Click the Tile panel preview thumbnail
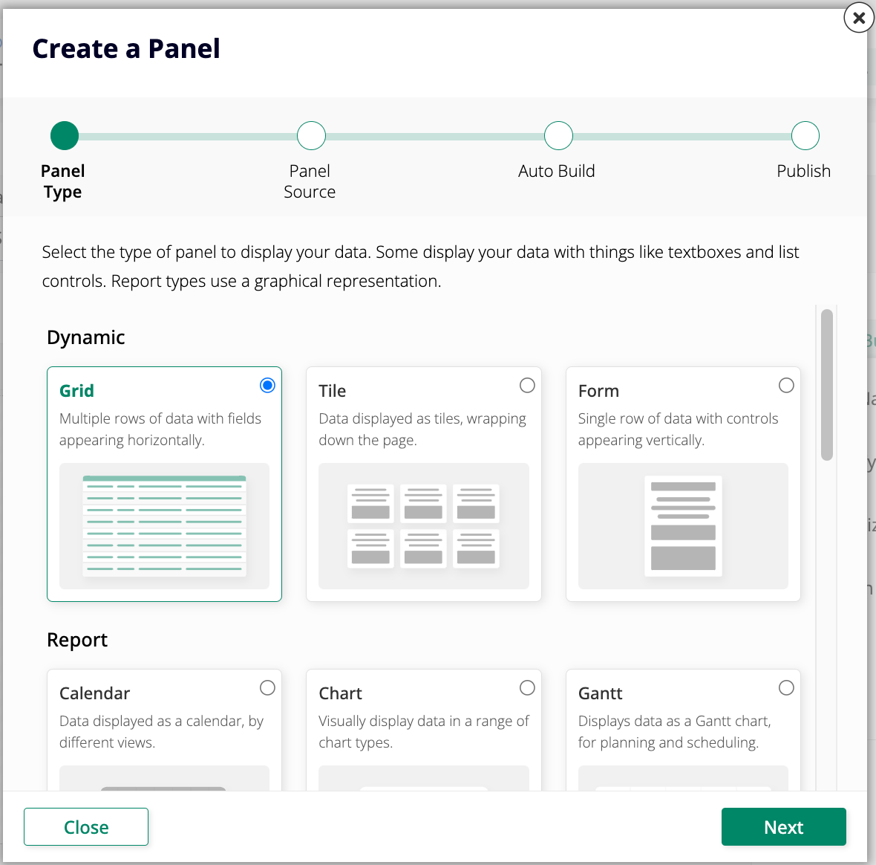This screenshot has height=865, width=876. click(423, 528)
